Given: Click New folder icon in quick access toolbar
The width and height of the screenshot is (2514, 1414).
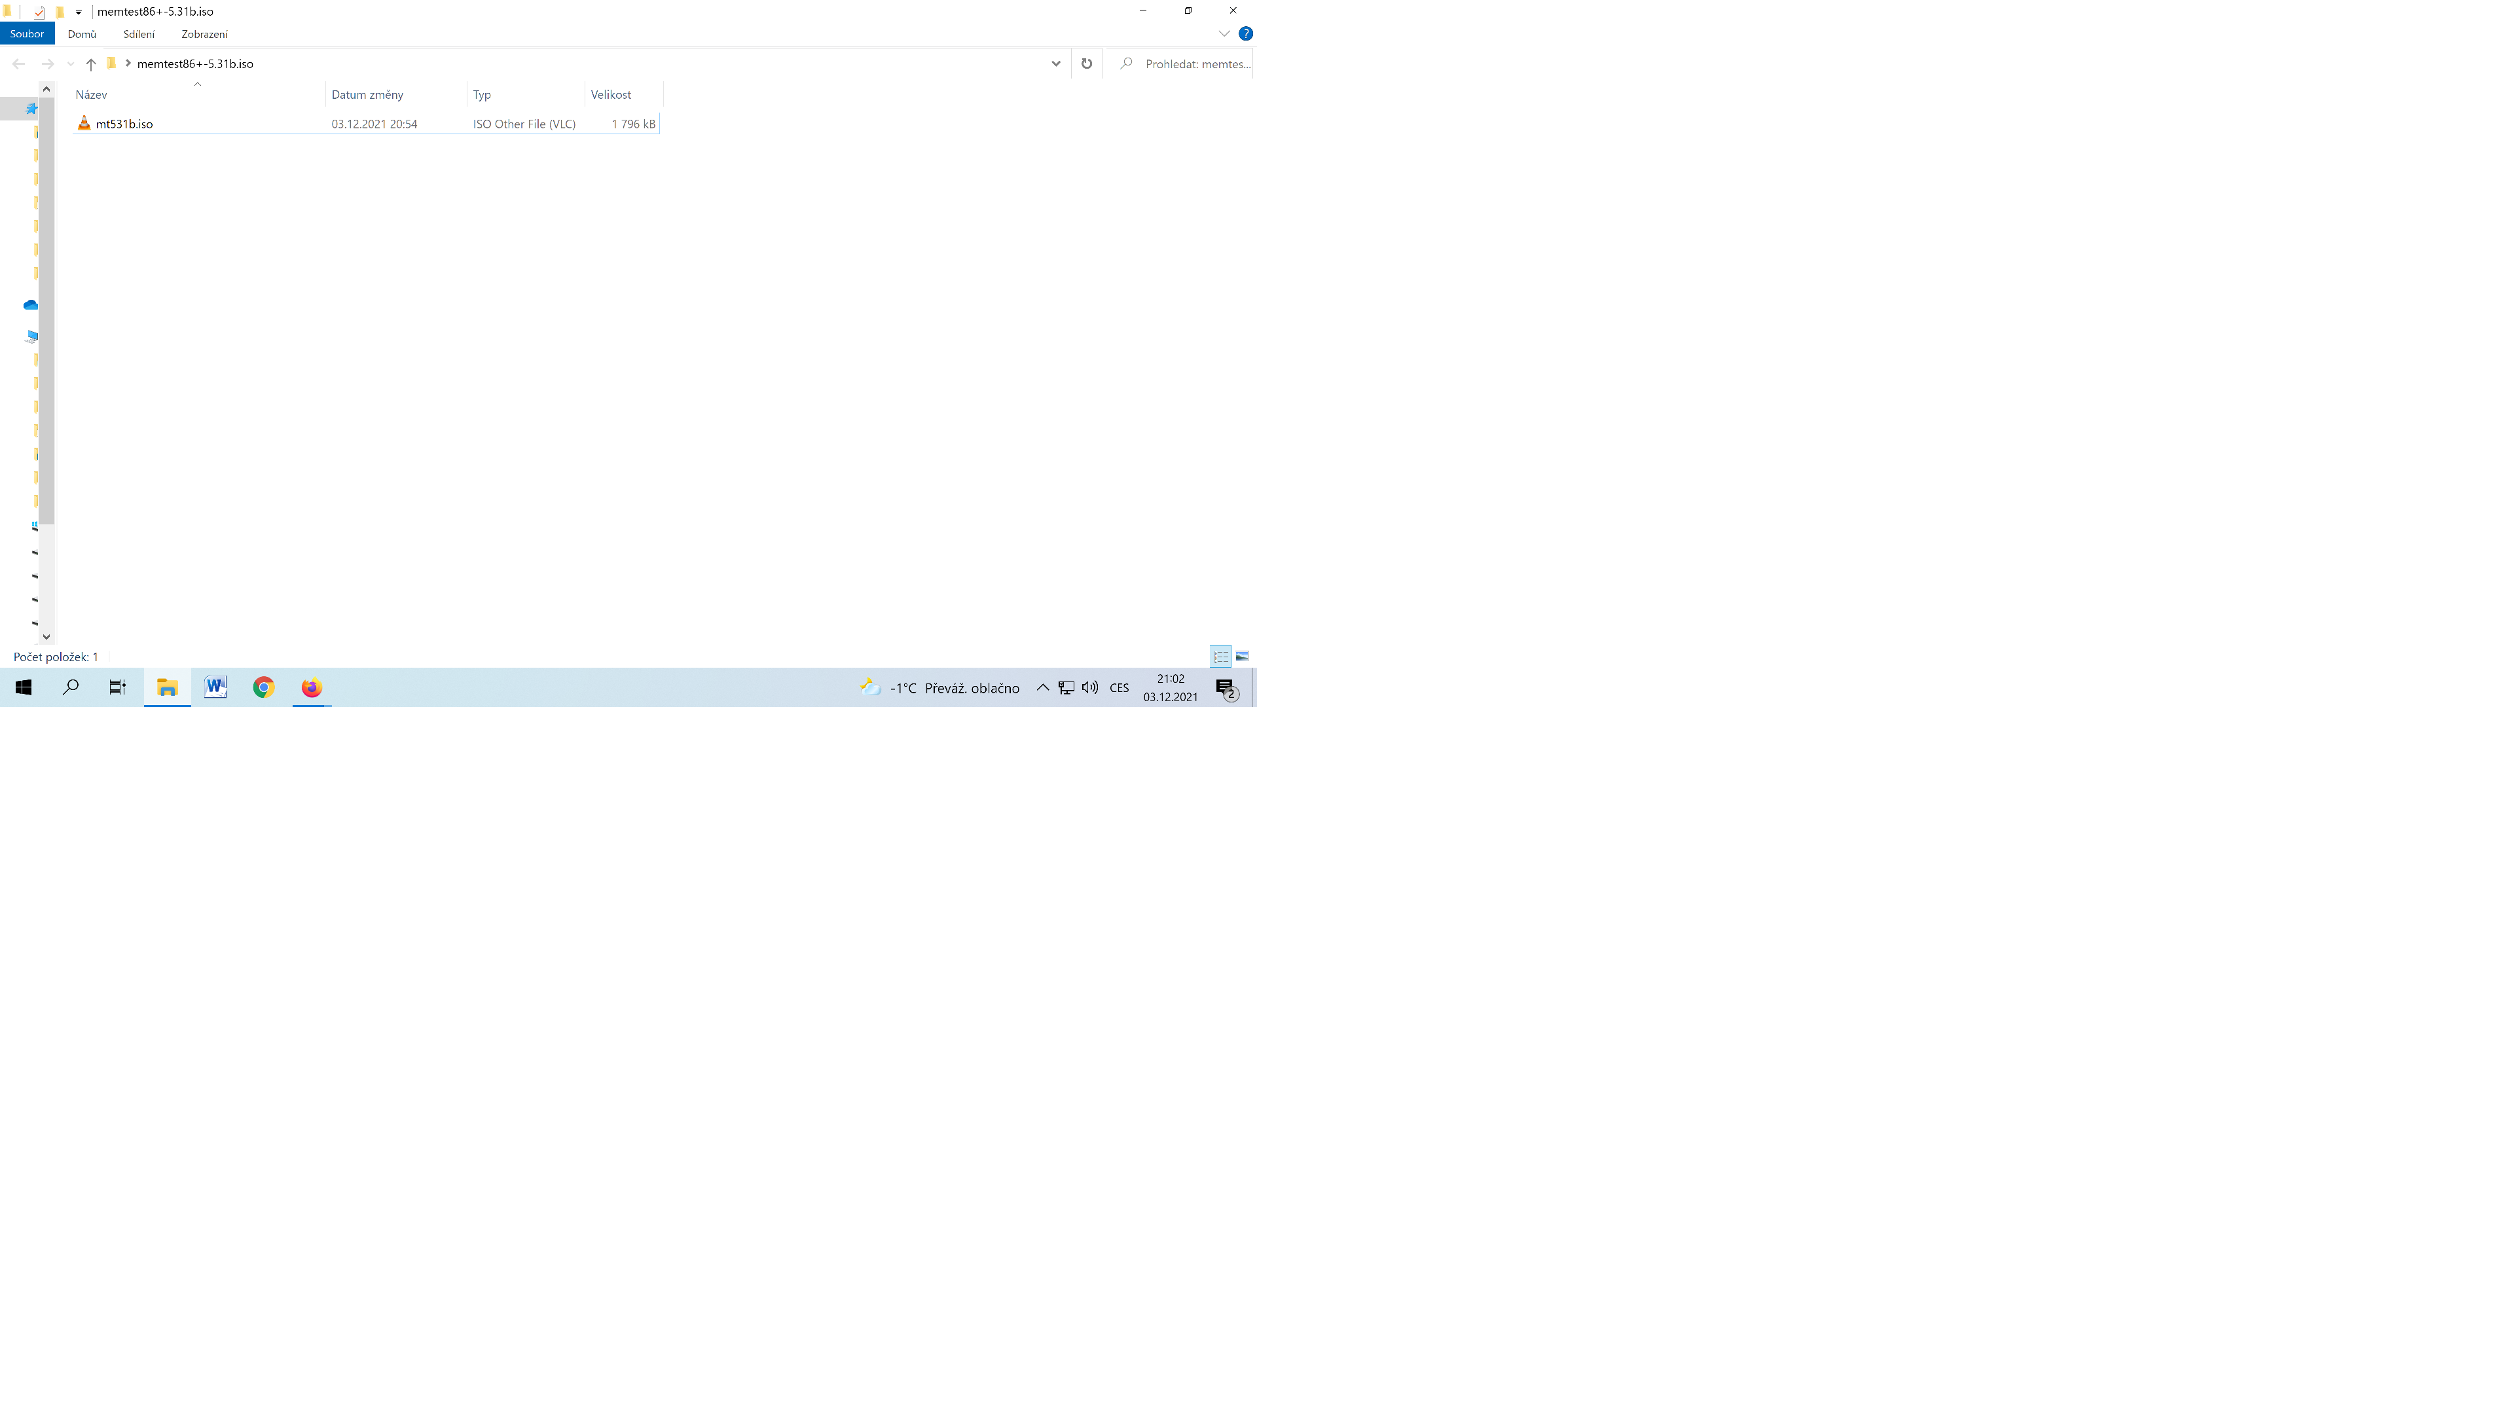Looking at the screenshot, I should 60,12.
